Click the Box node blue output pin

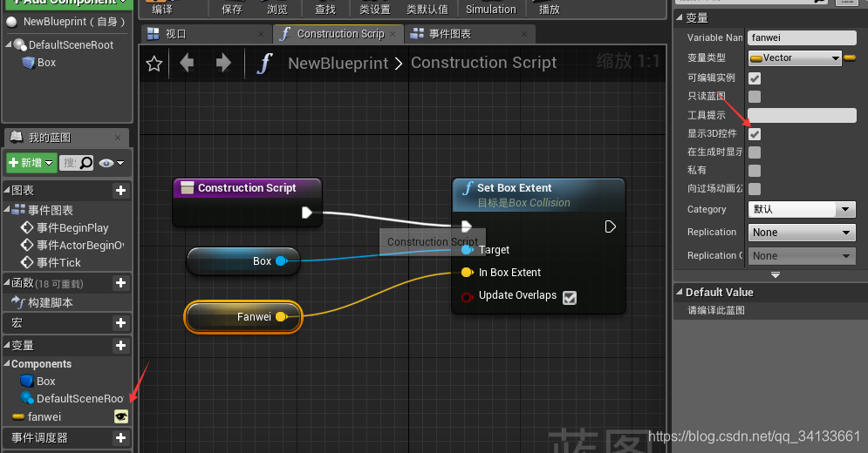pyautogui.click(x=281, y=261)
